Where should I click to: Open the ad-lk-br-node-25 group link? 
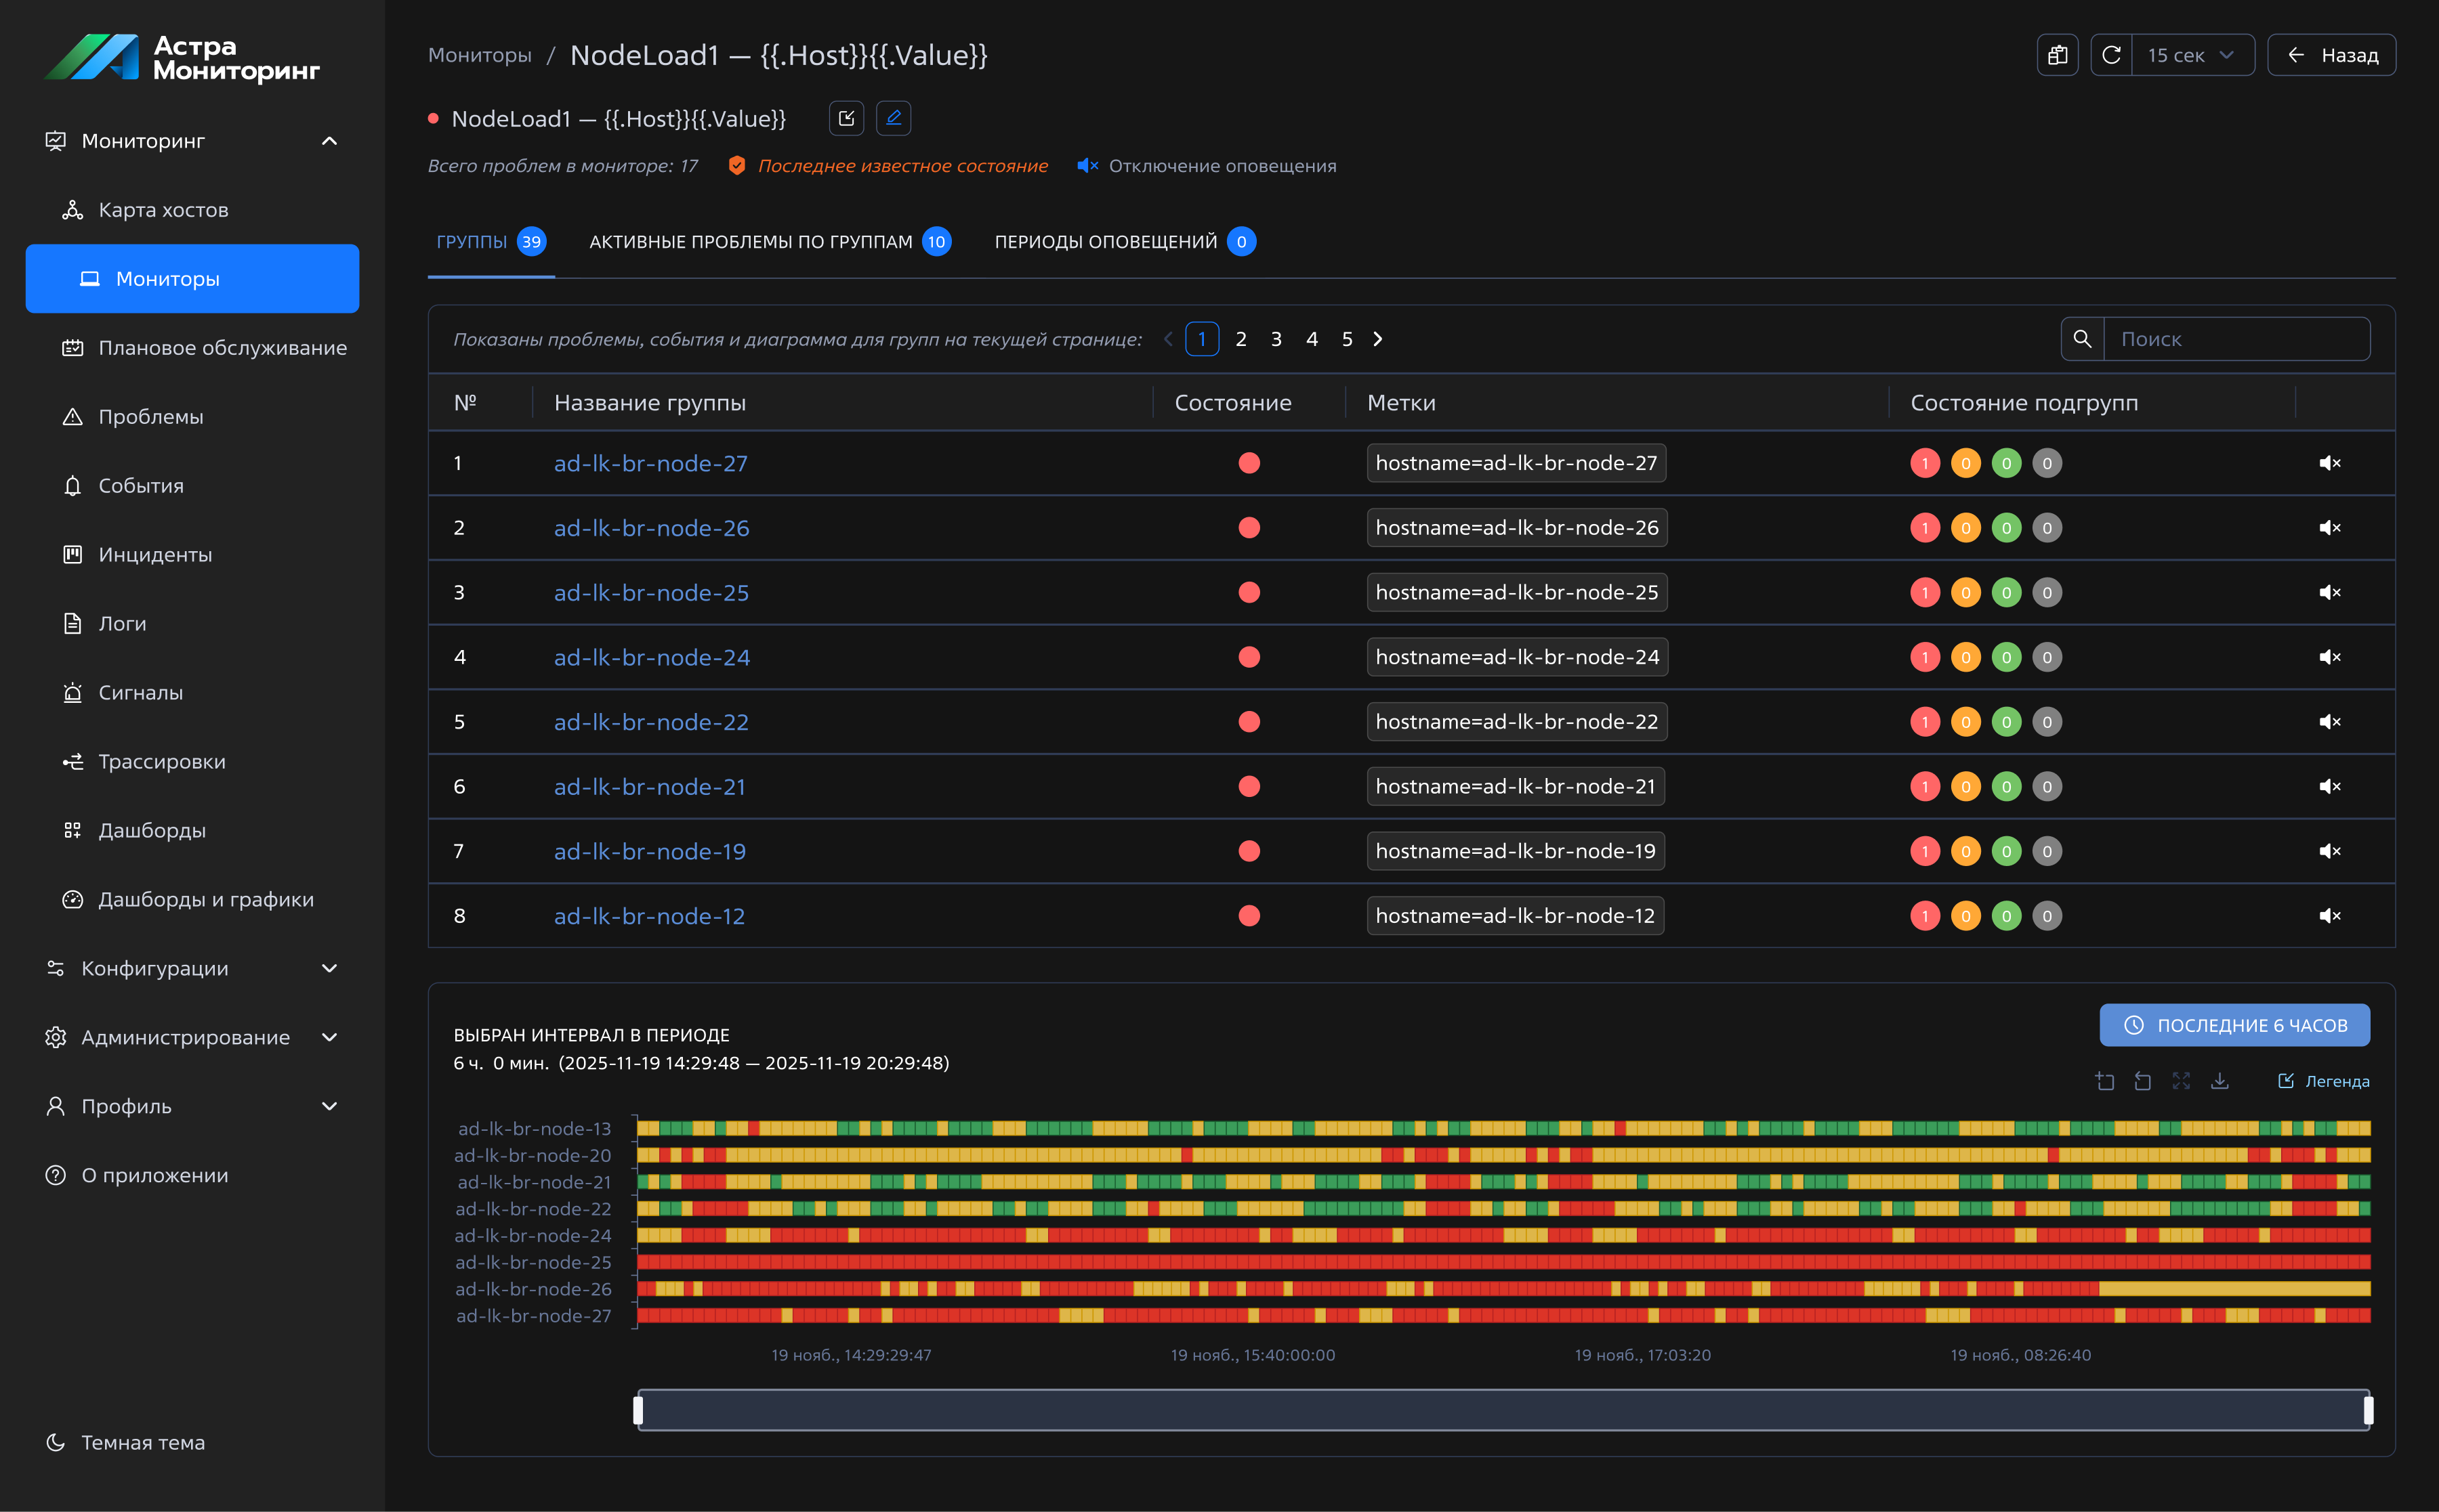point(651,593)
